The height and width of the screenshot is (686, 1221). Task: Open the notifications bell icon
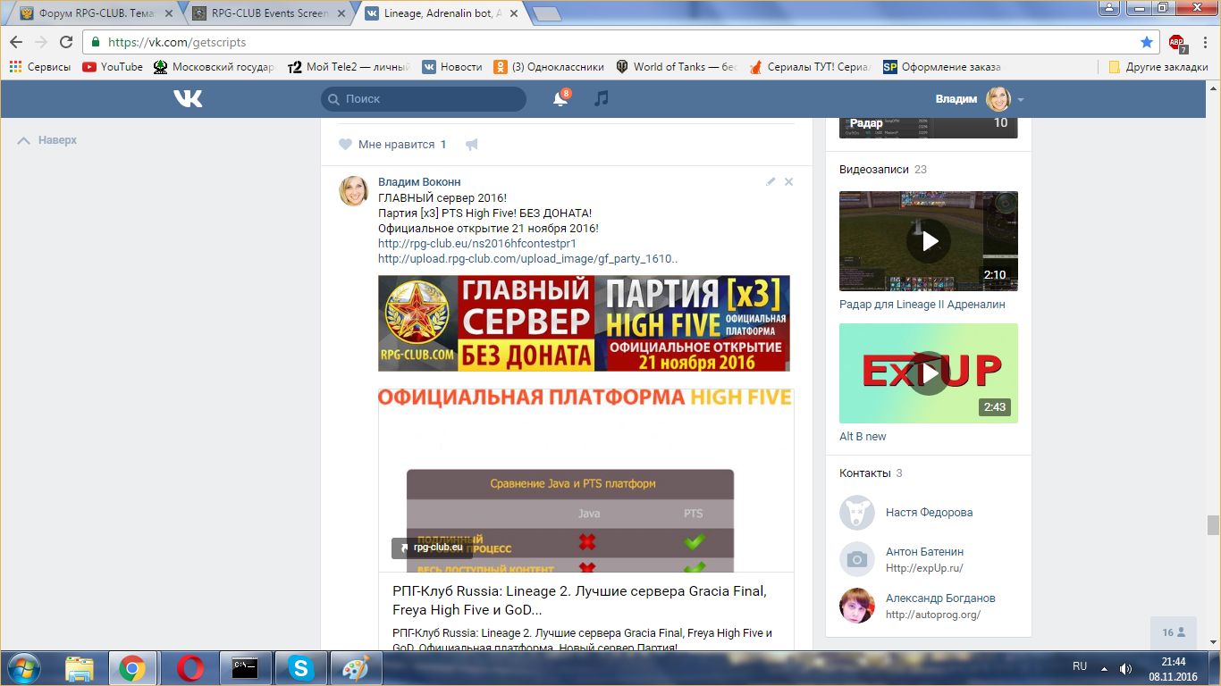[560, 99]
